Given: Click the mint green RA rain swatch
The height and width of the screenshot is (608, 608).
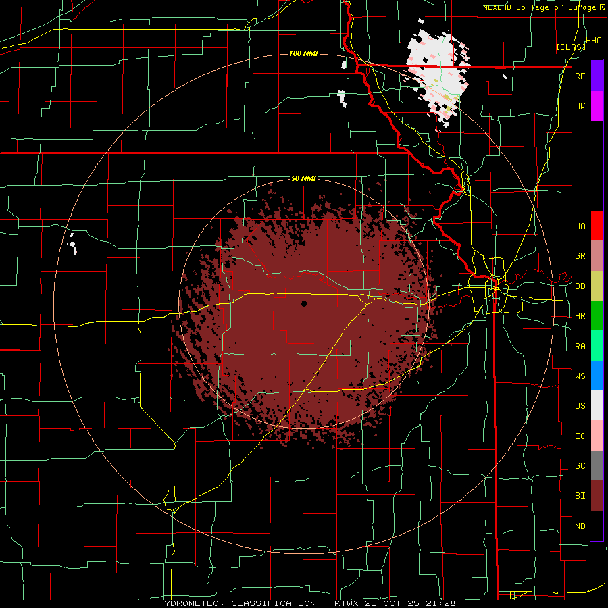Looking at the screenshot, I should point(597,346).
